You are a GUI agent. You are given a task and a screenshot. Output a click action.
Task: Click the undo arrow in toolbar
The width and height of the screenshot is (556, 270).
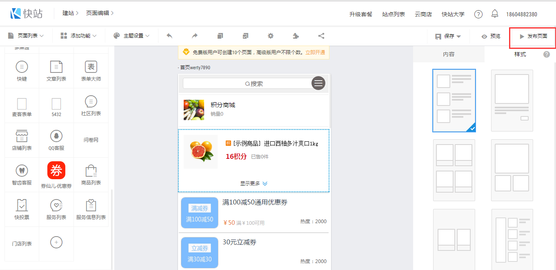169,36
